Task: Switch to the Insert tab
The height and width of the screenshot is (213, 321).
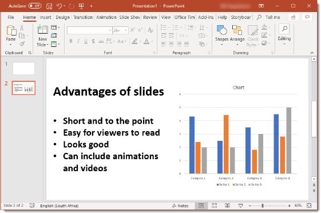Action: coord(45,17)
